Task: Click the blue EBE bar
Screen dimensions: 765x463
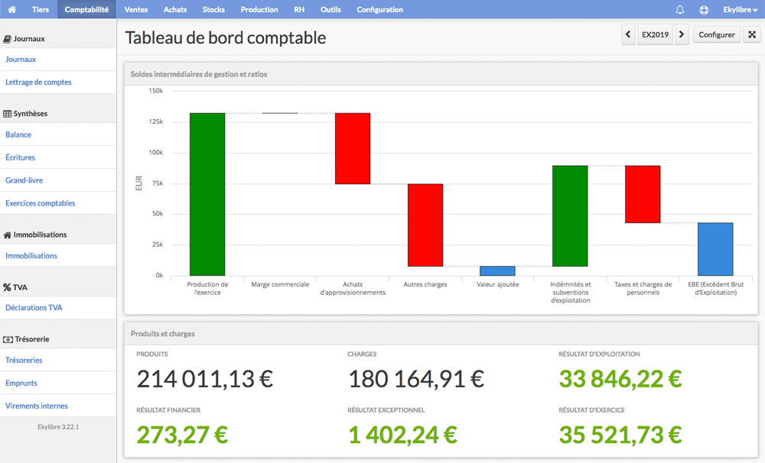Action: (715, 249)
